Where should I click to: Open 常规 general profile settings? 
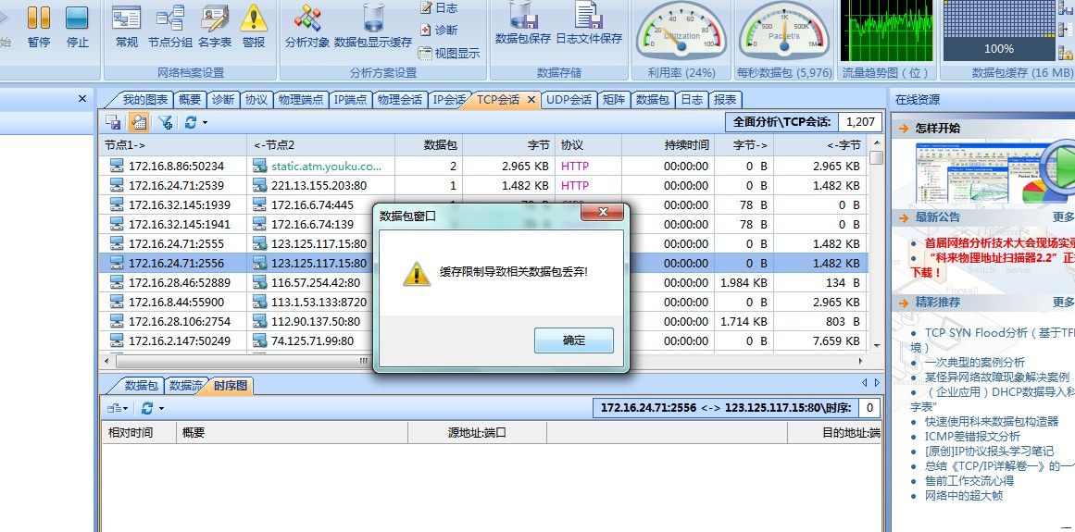(x=127, y=26)
